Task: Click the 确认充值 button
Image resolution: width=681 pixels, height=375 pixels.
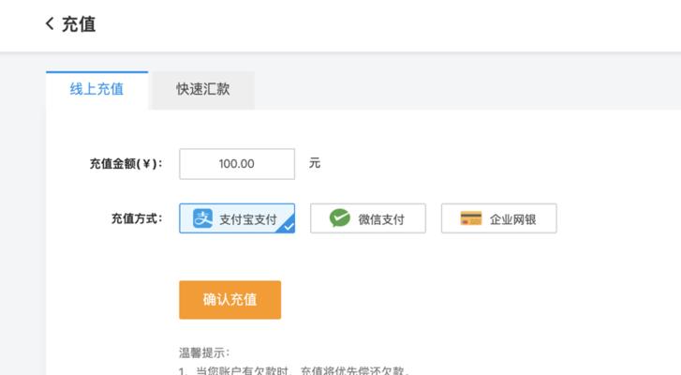Action: (229, 300)
